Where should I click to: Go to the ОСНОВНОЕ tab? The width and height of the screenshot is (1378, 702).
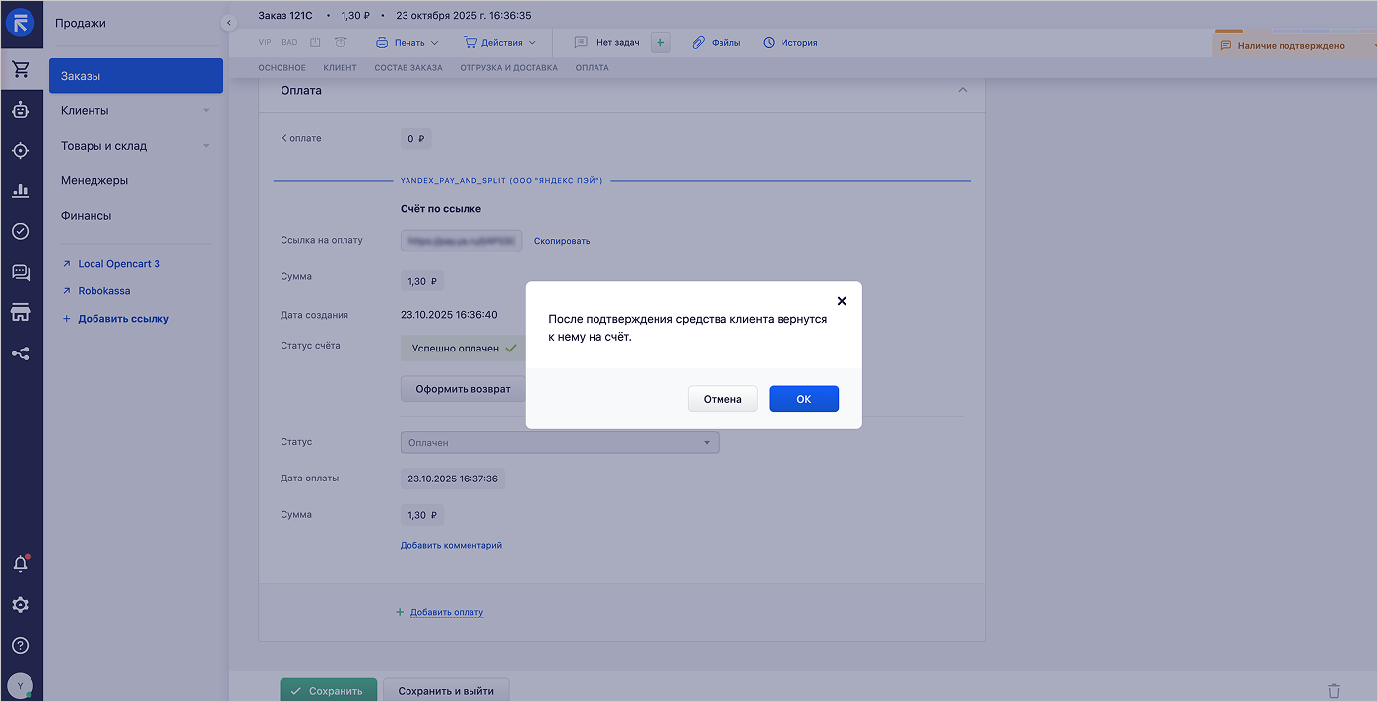point(282,68)
